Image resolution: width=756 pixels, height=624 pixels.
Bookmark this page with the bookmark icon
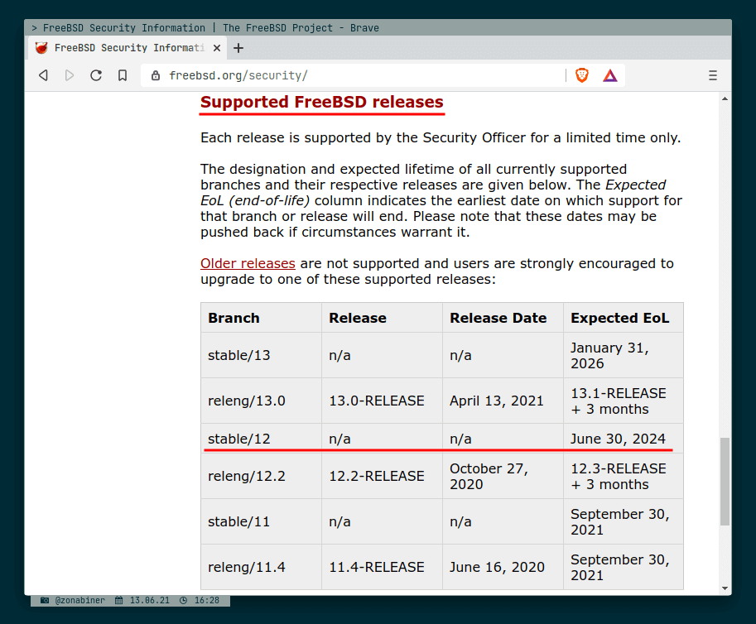tap(123, 75)
